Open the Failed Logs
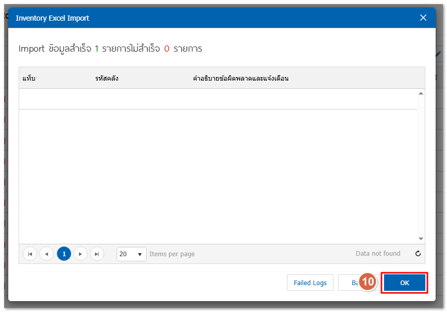447x312 pixels. [310, 283]
